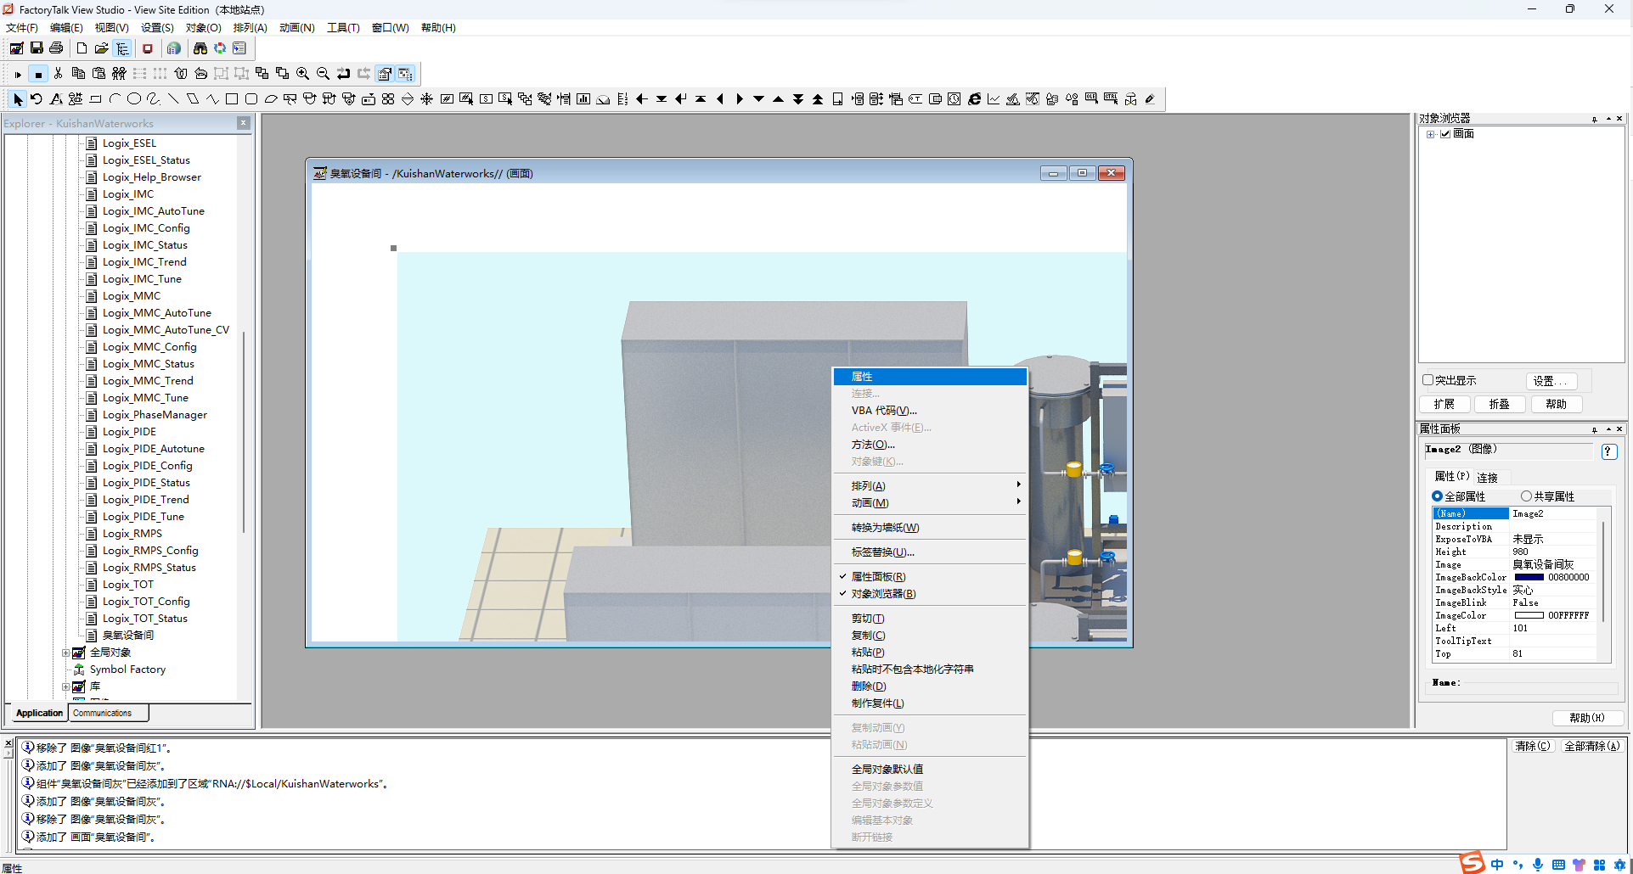Click the Save icon in the toolbar
1633x874 pixels.
pos(37,48)
